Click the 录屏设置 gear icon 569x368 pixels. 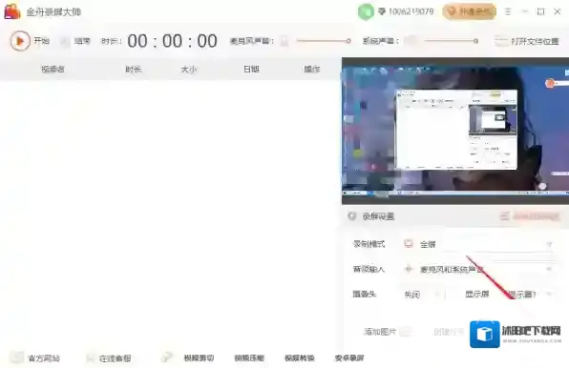click(351, 216)
